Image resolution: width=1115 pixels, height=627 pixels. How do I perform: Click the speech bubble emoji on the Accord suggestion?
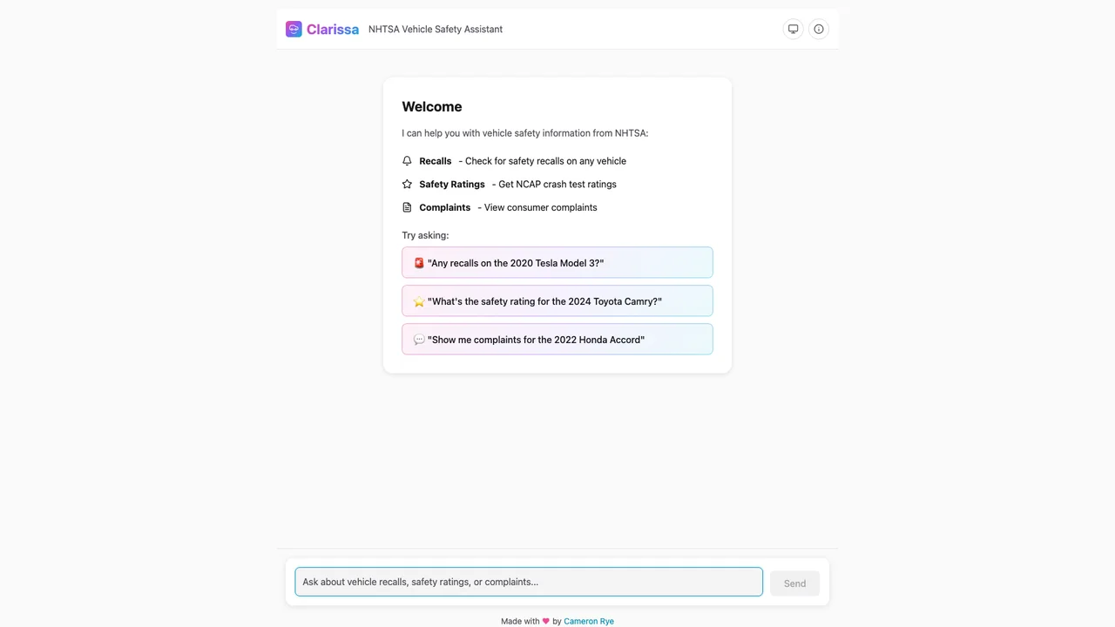[x=419, y=339]
